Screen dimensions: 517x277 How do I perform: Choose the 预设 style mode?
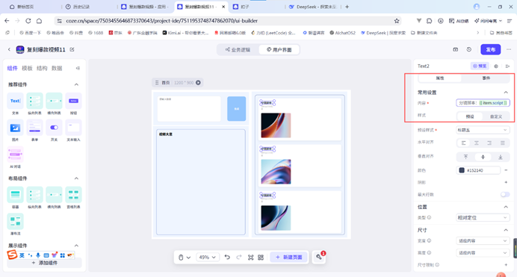tap(469, 116)
